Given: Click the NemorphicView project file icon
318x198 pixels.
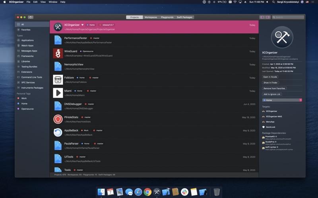Looking at the screenshot, I should click(58, 67).
